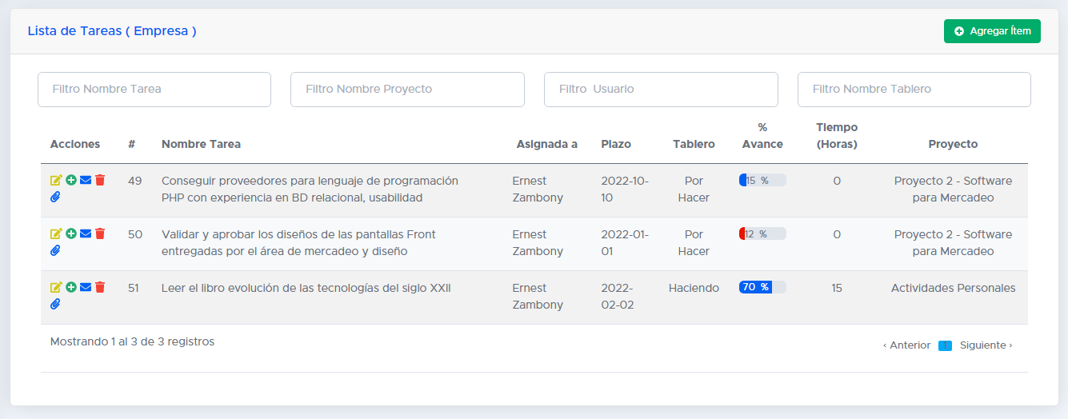Image resolution: width=1068 pixels, height=419 pixels.
Task: Click the 70% progress bar for task 51
Action: 762,287
